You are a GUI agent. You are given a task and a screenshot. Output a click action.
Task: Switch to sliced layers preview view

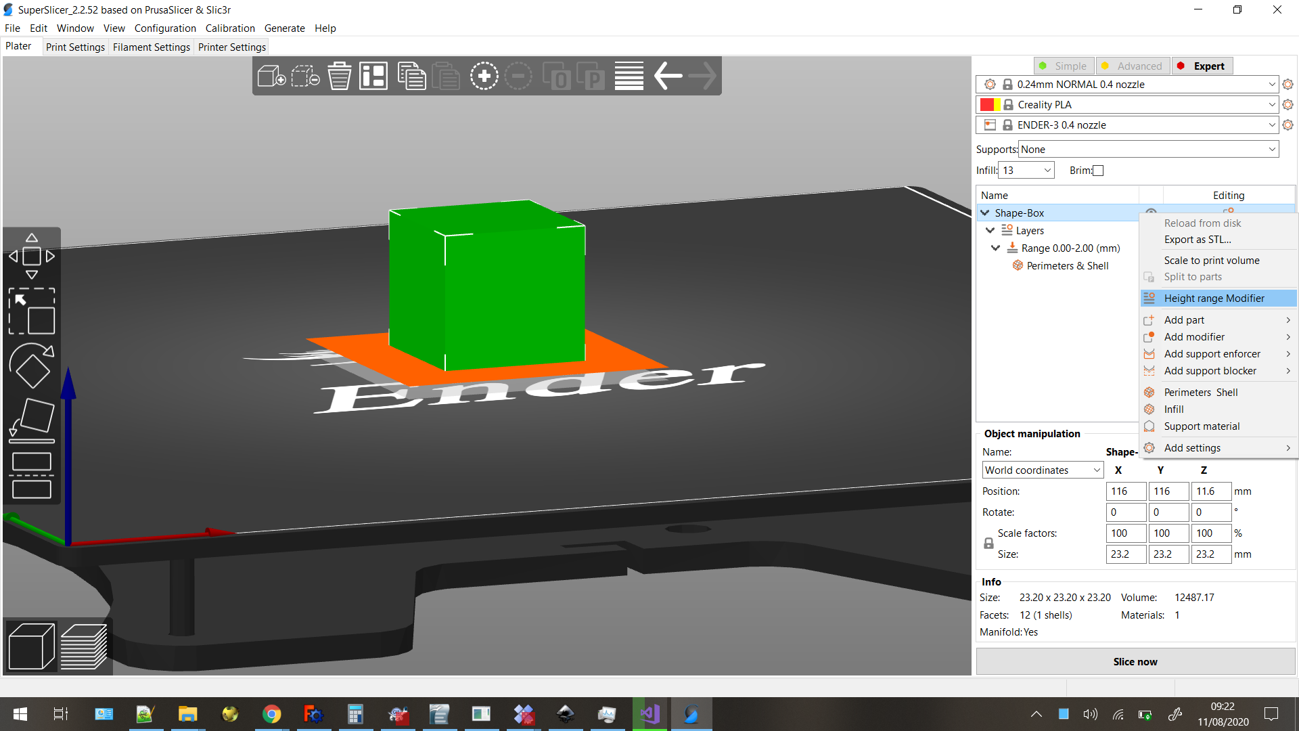tap(84, 646)
